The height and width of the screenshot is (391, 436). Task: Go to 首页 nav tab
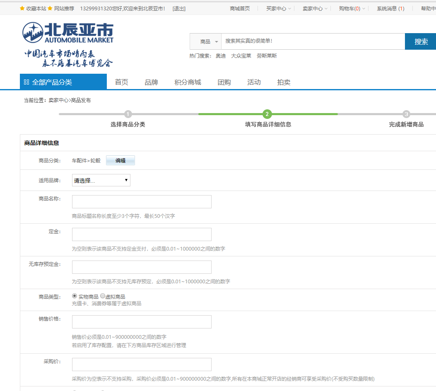tap(121, 82)
